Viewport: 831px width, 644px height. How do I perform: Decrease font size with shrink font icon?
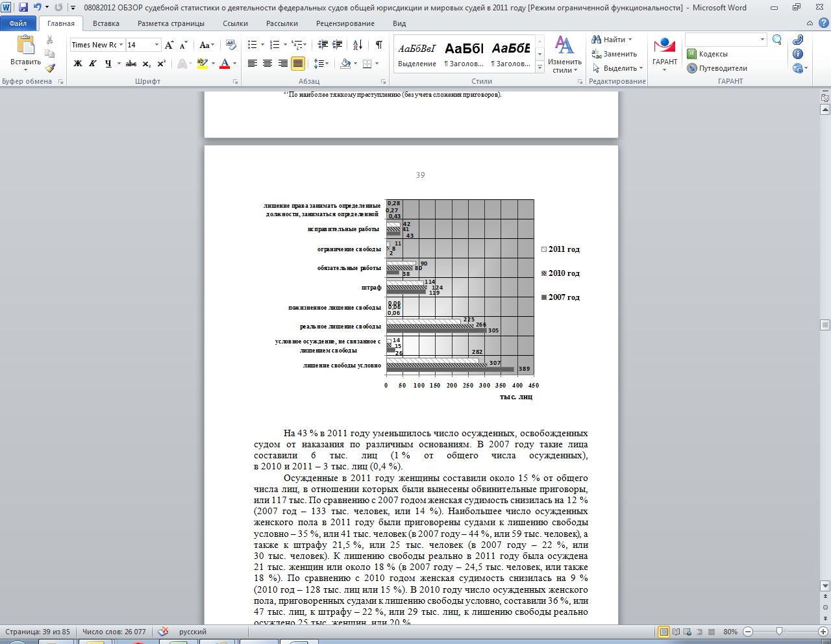184,45
